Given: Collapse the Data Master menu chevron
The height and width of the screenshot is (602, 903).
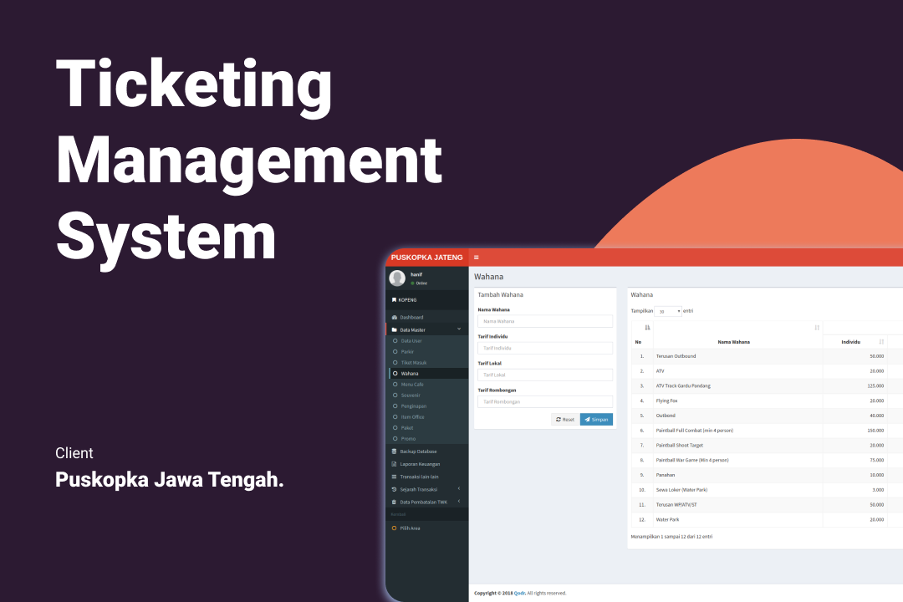Looking at the screenshot, I should point(458,329).
